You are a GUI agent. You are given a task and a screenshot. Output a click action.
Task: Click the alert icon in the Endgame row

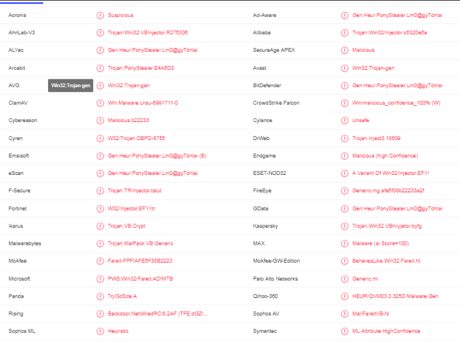coord(345,156)
